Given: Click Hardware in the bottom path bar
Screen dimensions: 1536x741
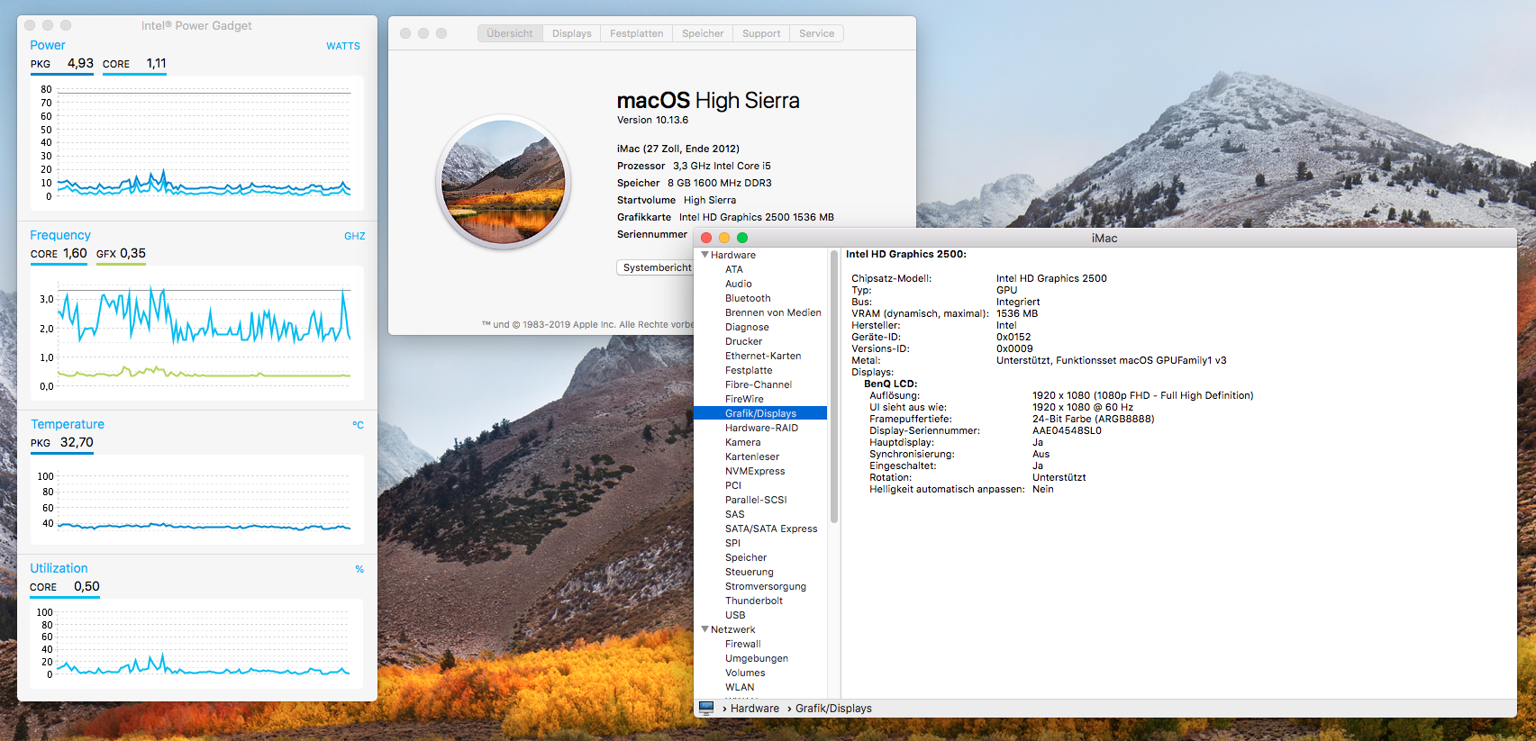Looking at the screenshot, I should pos(755,709).
